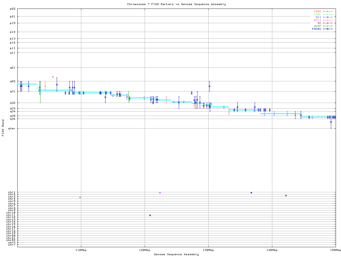The width and height of the screenshot is (341, 256).
Task: Click the red data marker on the chr3 row
Action: [x=80, y=197]
